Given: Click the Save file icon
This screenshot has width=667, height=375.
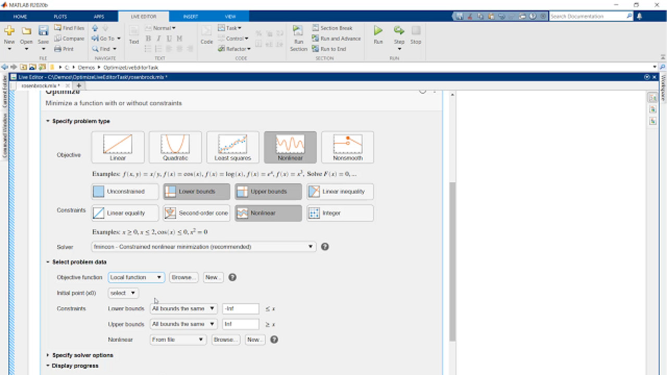Looking at the screenshot, I should [43, 31].
